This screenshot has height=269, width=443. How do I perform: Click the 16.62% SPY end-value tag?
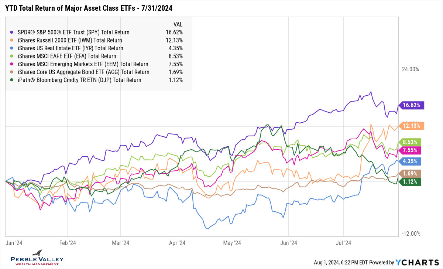[x=412, y=105]
